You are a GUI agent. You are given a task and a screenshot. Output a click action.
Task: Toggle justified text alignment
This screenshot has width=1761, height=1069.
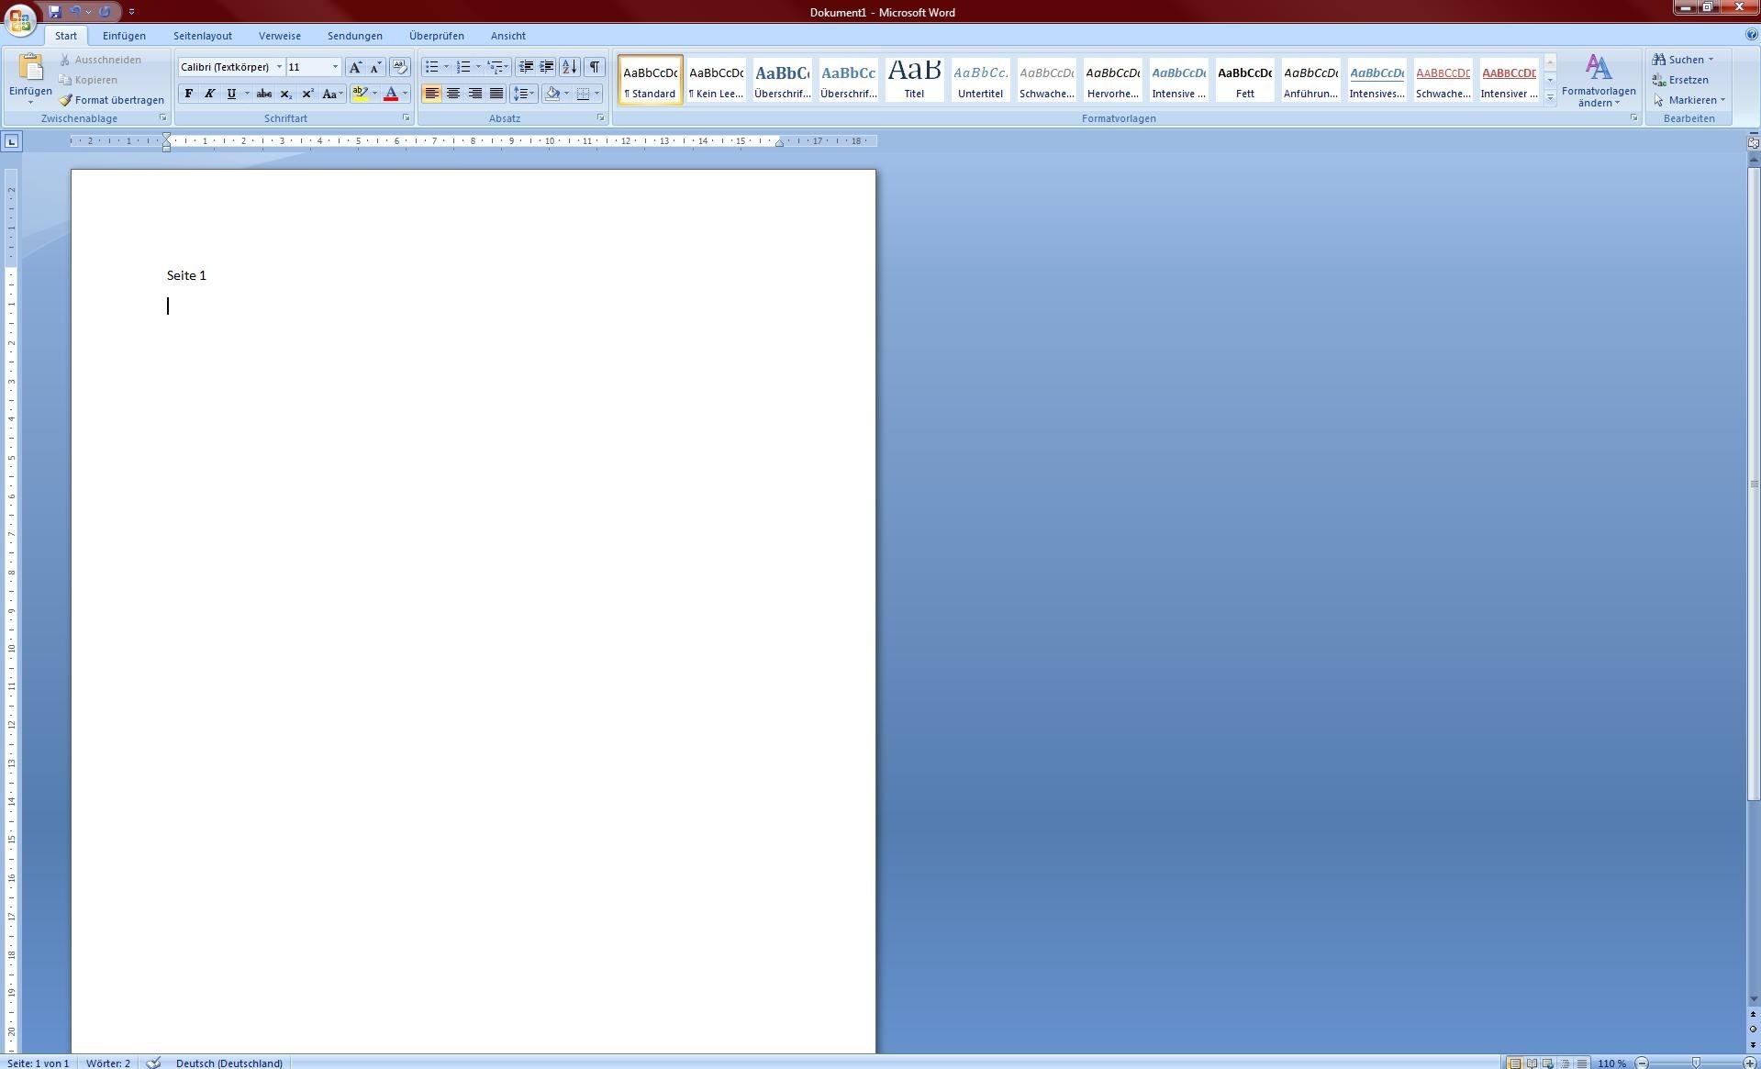(496, 94)
